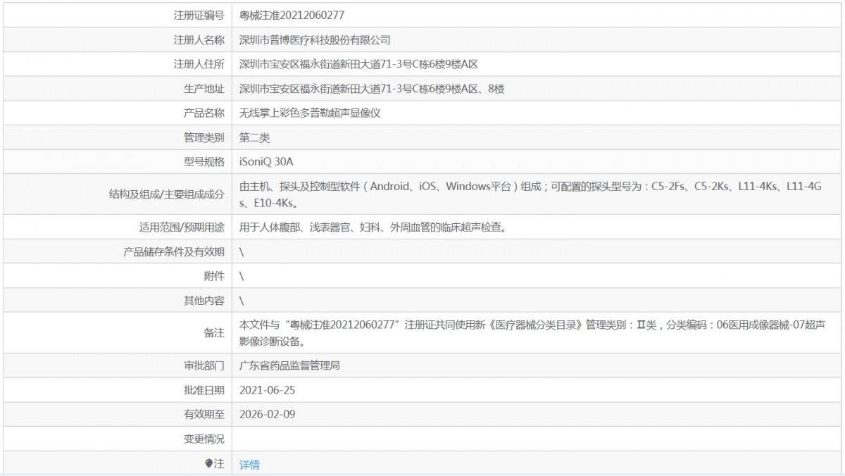
Task: Click the 其他内容 label
Action: pyautogui.click(x=204, y=301)
